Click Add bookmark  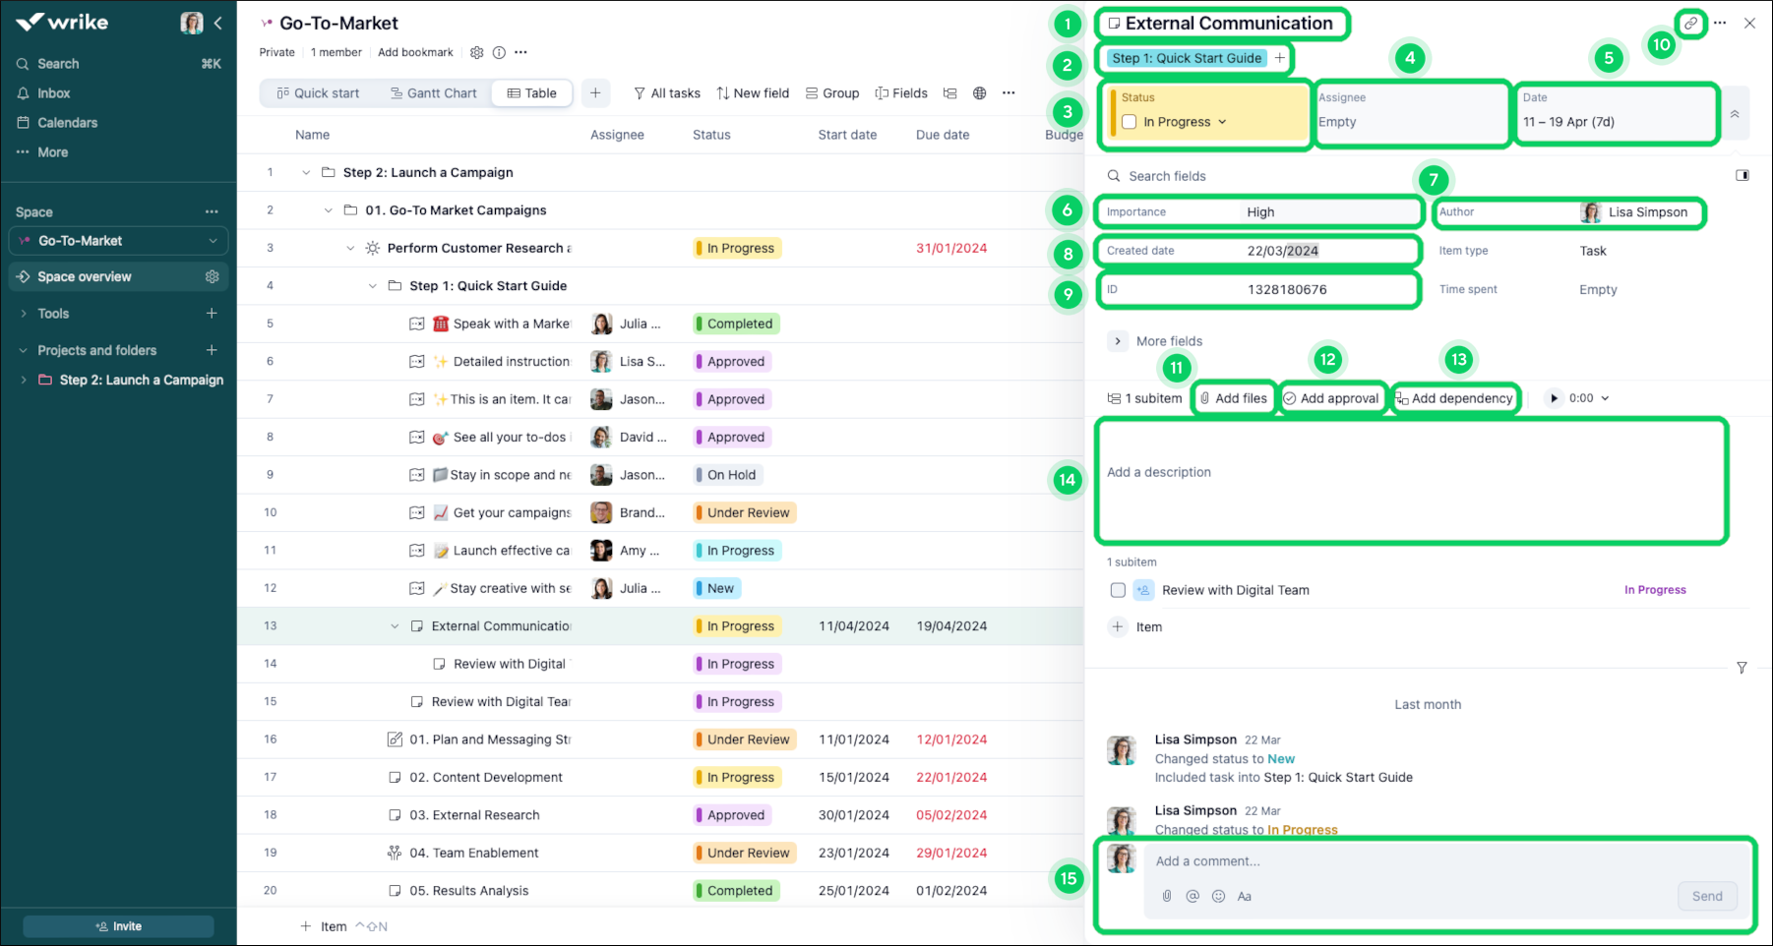414,52
